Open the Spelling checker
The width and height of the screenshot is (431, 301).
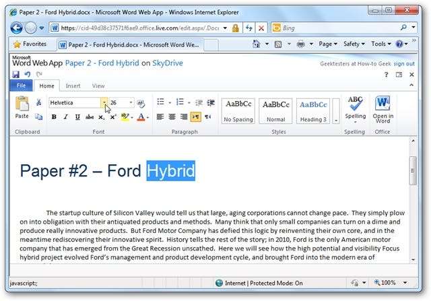click(355, 106)
